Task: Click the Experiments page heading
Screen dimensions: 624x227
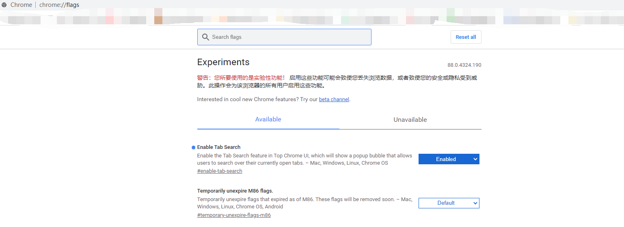Action: (223, 62)
